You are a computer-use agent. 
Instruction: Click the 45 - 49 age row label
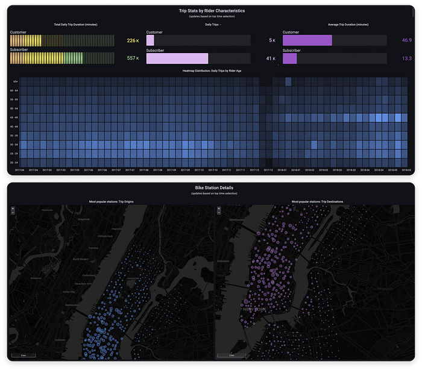[14, 118]
